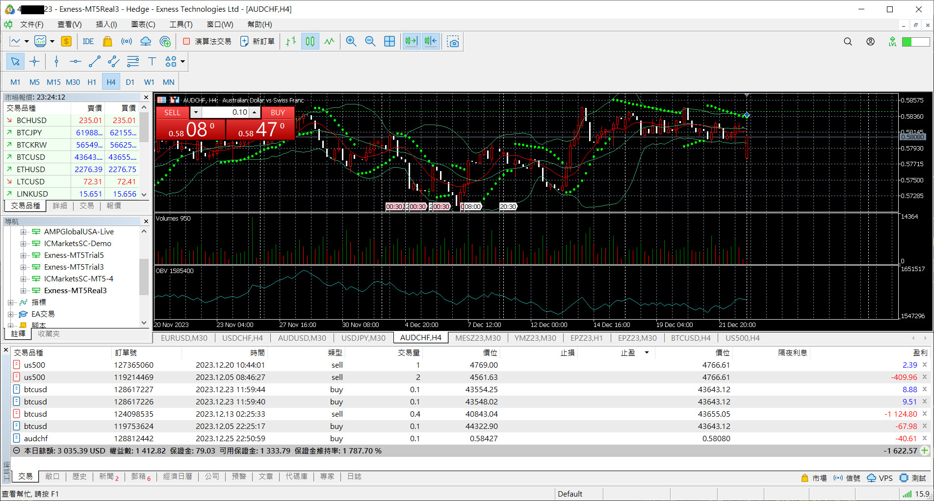Open the chart type dropdown arrow
This screenshot has width=934, height=501.
coord(26,42)
